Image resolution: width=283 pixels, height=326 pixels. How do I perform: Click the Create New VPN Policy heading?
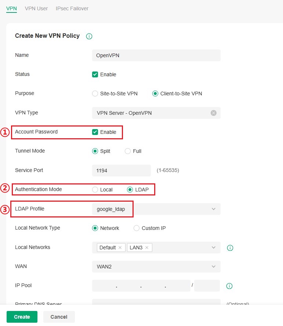(47, 36)
